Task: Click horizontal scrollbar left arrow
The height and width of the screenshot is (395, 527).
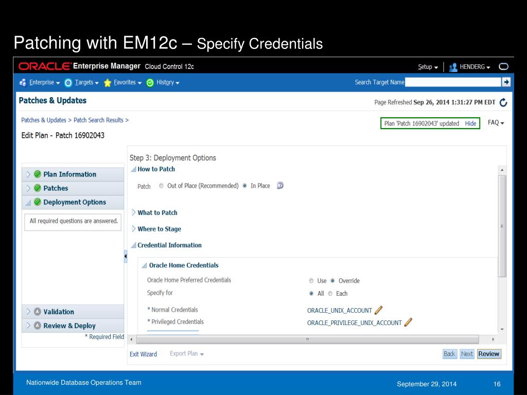Action: click(x=131, y=339)
